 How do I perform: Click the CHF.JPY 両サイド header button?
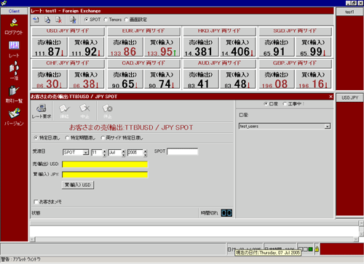coord(68,63)
